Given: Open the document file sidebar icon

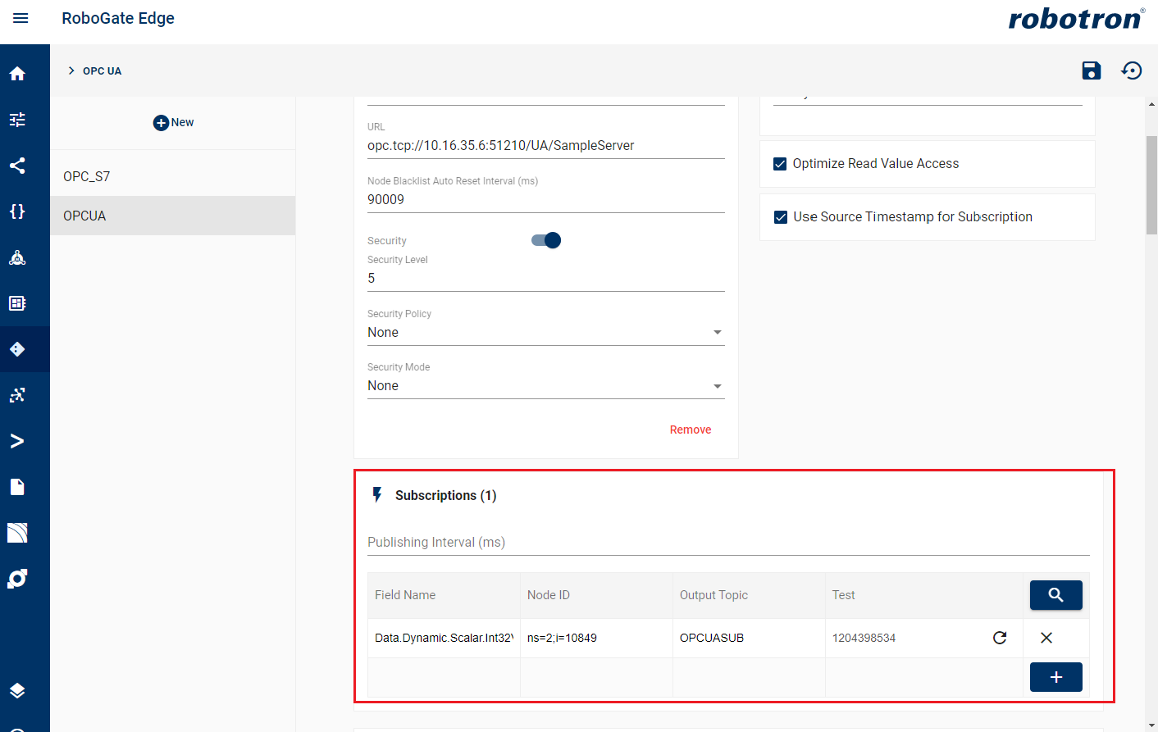Looking at the screenshot, I should (17, 487).
